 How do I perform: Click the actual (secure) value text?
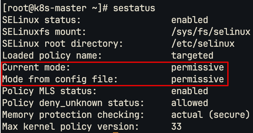[211, 115]
